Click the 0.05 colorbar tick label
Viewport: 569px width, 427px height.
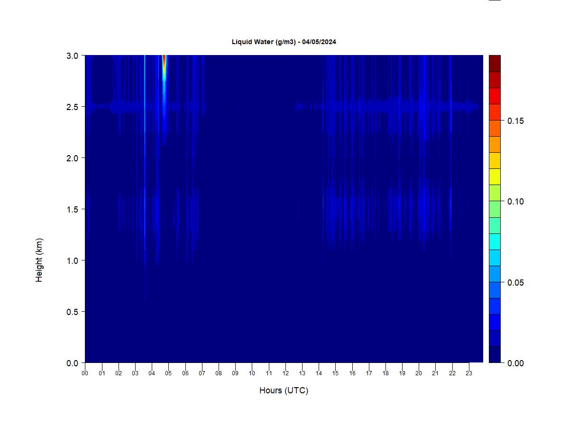515,283
